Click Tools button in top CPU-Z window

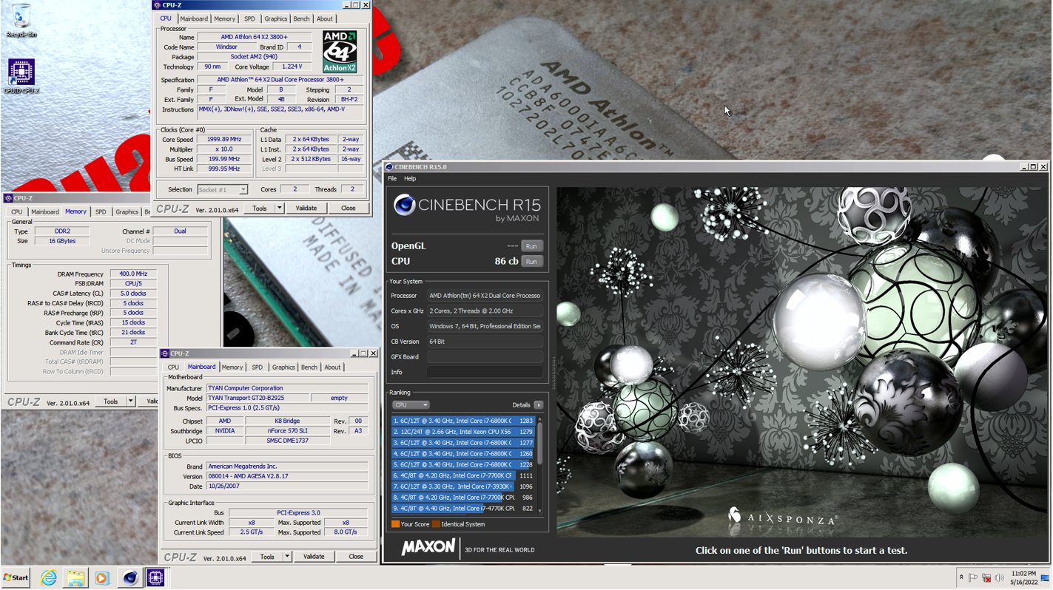[x=260, y=208]
